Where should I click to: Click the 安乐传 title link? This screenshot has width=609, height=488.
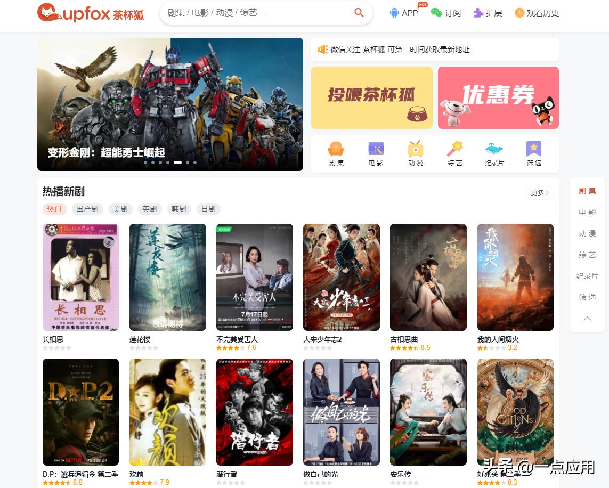(x=401, y=474)
